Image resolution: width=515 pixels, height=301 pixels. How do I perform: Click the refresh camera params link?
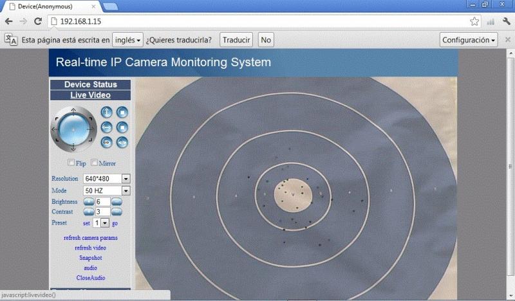click(x=90, y=238)
